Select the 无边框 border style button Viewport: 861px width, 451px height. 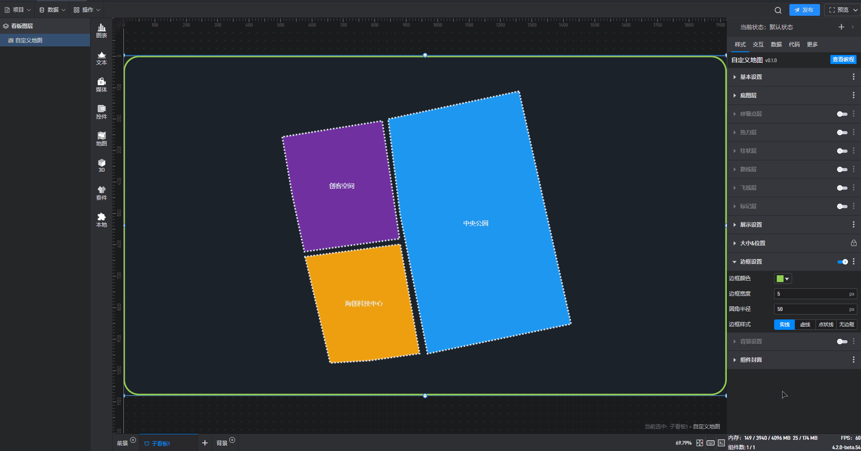[847, 324]
